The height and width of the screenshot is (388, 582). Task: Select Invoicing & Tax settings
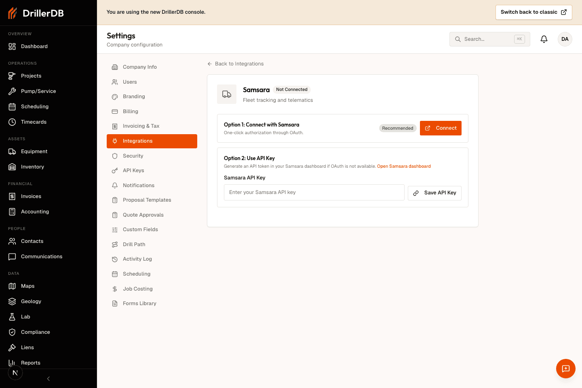tap(152, 126)
